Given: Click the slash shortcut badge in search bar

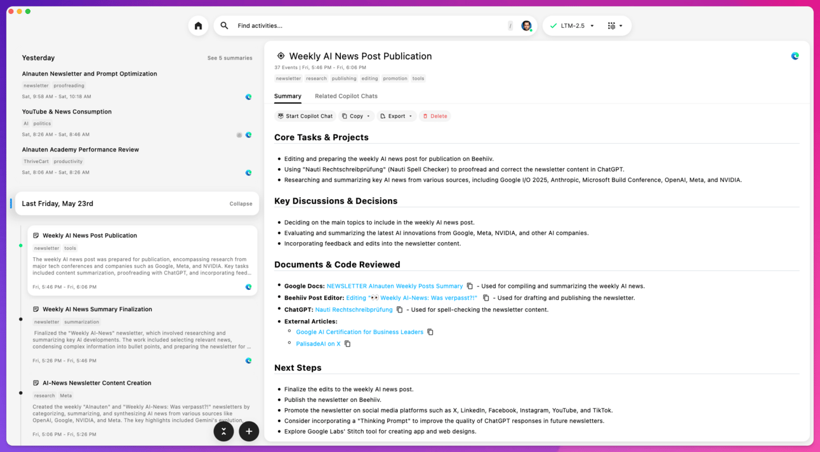Looking at the screenshot, I should pyautogui.click(x=510, y=26).
